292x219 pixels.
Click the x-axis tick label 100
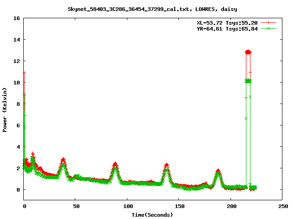click(x=128, y=206)
